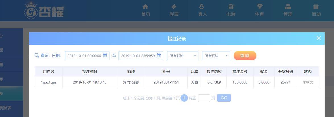The height and width of the screenshot is (117, 334).
Task: Click issue number cell 20191001-1151
Action: (x=166, y=82)
